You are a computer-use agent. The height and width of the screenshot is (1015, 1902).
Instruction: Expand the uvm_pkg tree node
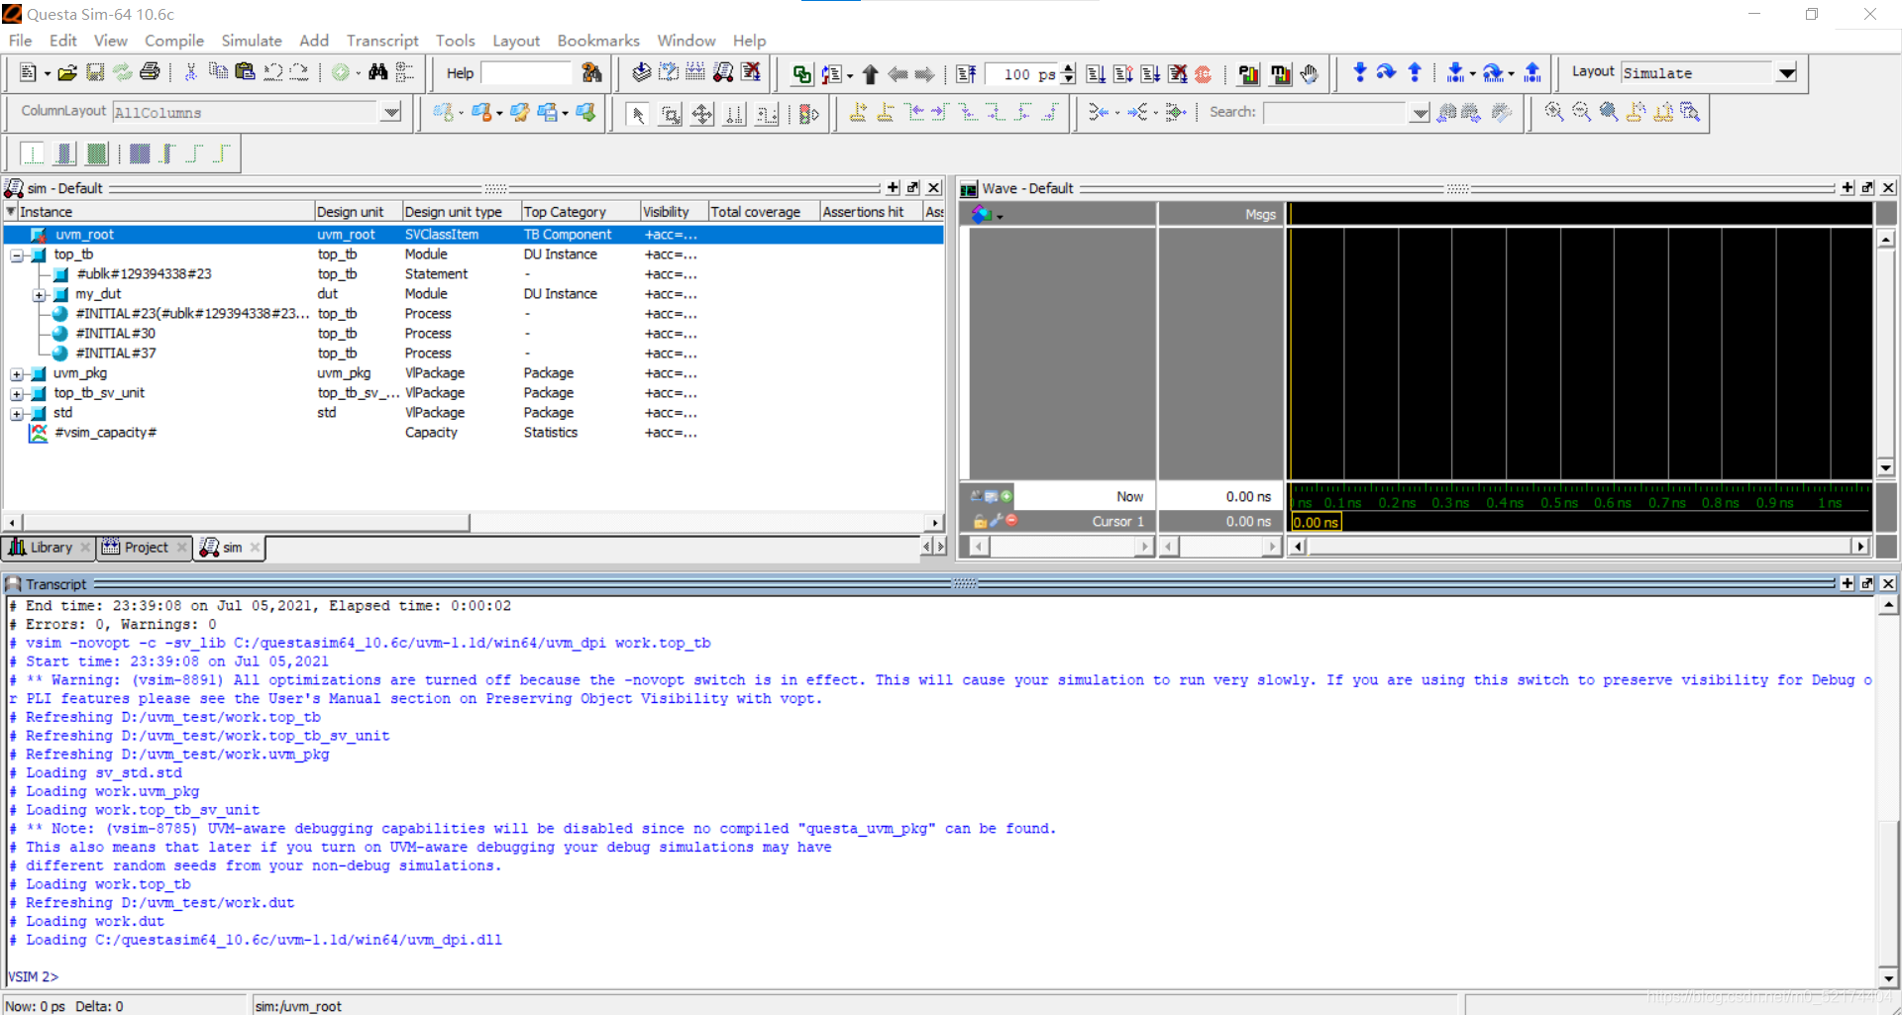(x=17, y=374)
